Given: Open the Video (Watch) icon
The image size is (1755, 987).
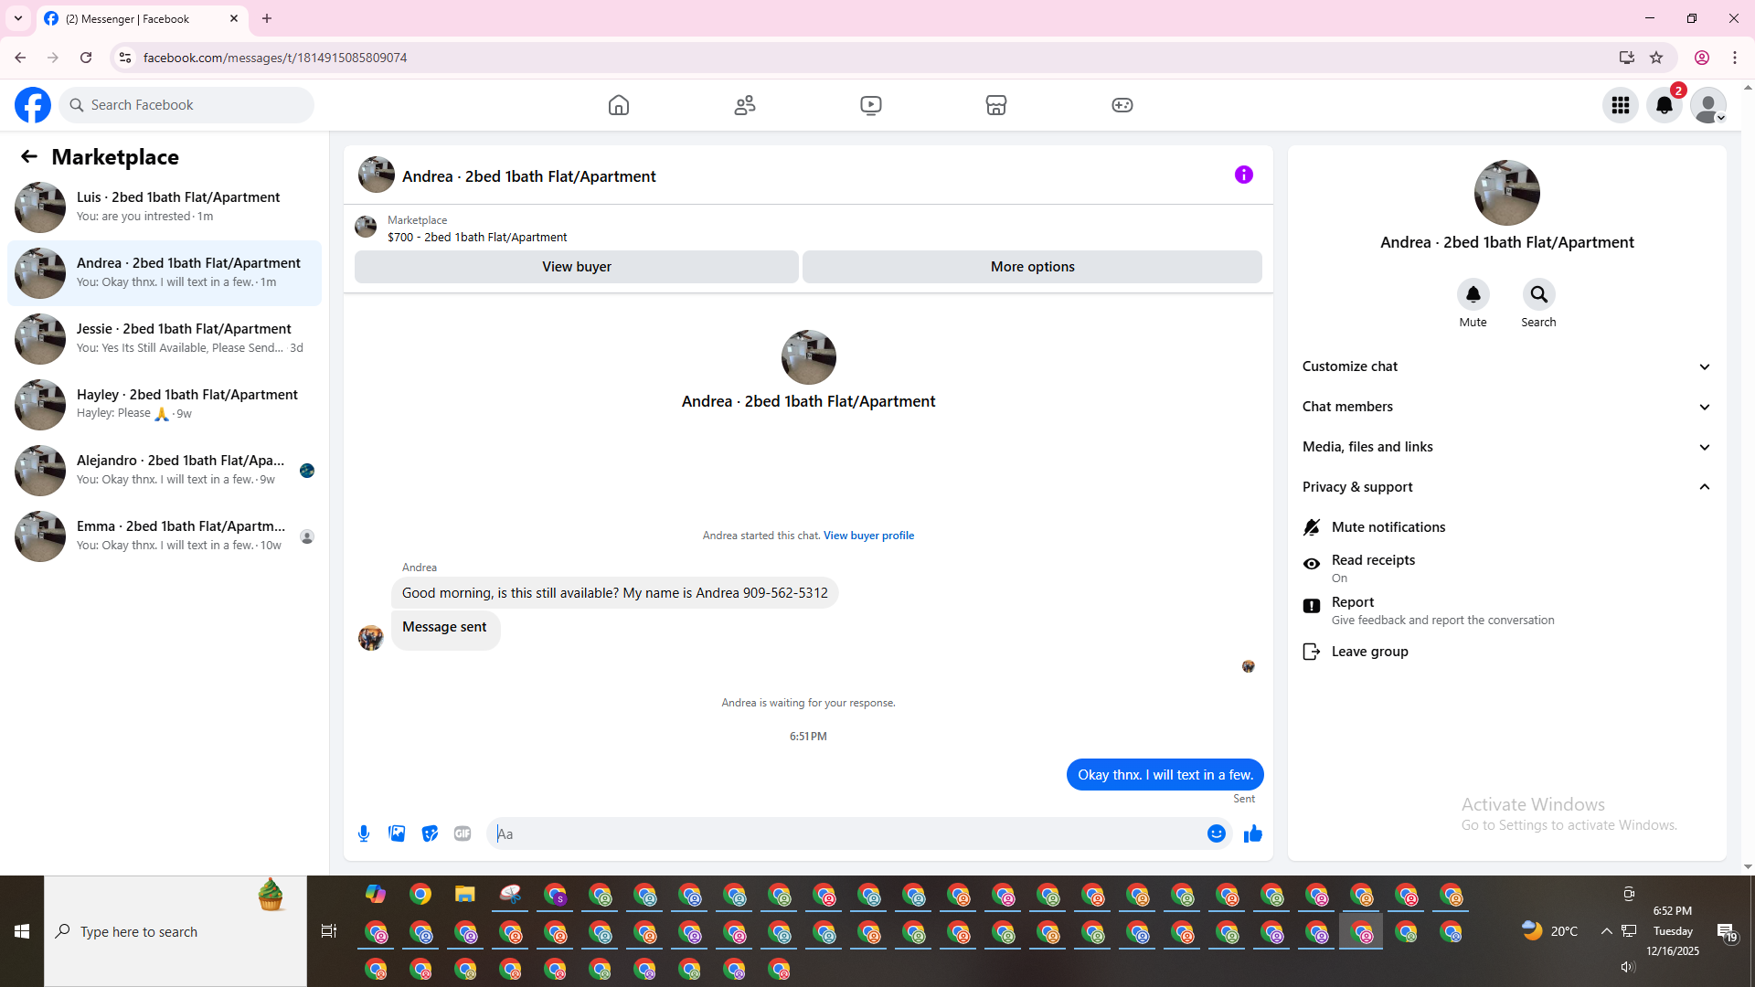Looking at the screenshot, I should tap(871, 105).
